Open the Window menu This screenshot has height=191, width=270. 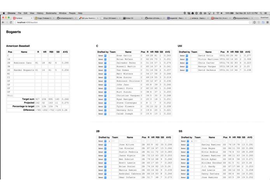pyautogui.click(x=63, y=13)
